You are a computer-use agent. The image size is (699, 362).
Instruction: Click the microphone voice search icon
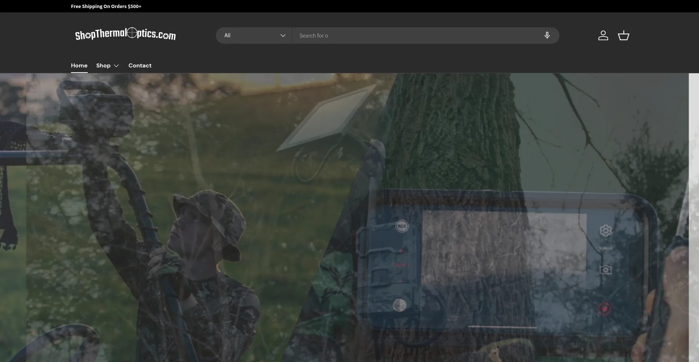click(x=547, y=35)
